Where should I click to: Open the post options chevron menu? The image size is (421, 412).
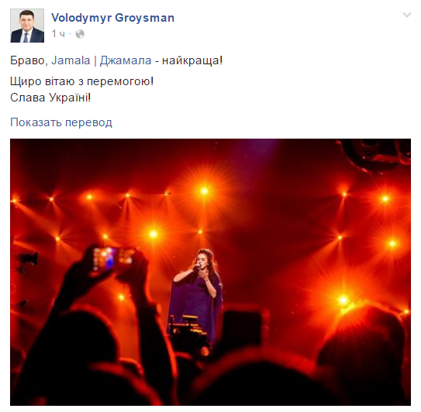[407, 15]
